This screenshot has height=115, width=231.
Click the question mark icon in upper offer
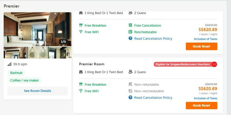click(x=131, y=39)
